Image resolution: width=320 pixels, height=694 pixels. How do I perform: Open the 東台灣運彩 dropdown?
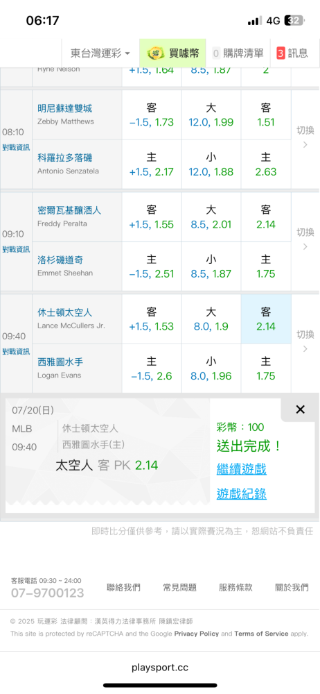tap(100, 53)
